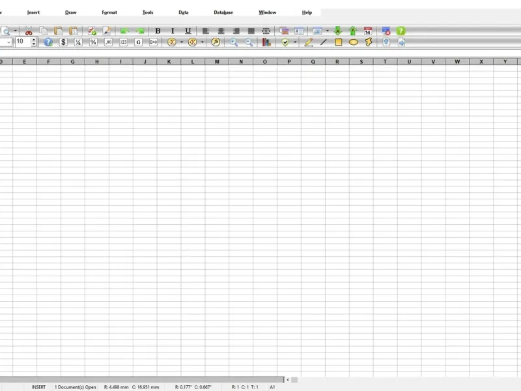Click the Redo green arrow
Screen dimensions: 521x391
pos(140,31)
